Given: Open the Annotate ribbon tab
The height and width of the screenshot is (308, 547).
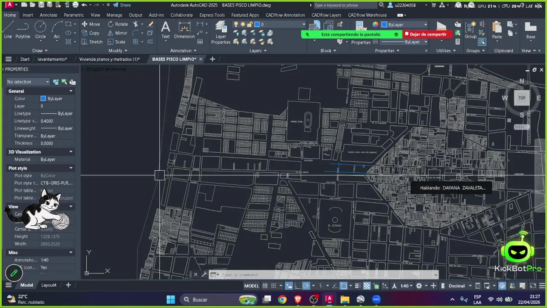Looking at the screenshot, I should (48, 15).
